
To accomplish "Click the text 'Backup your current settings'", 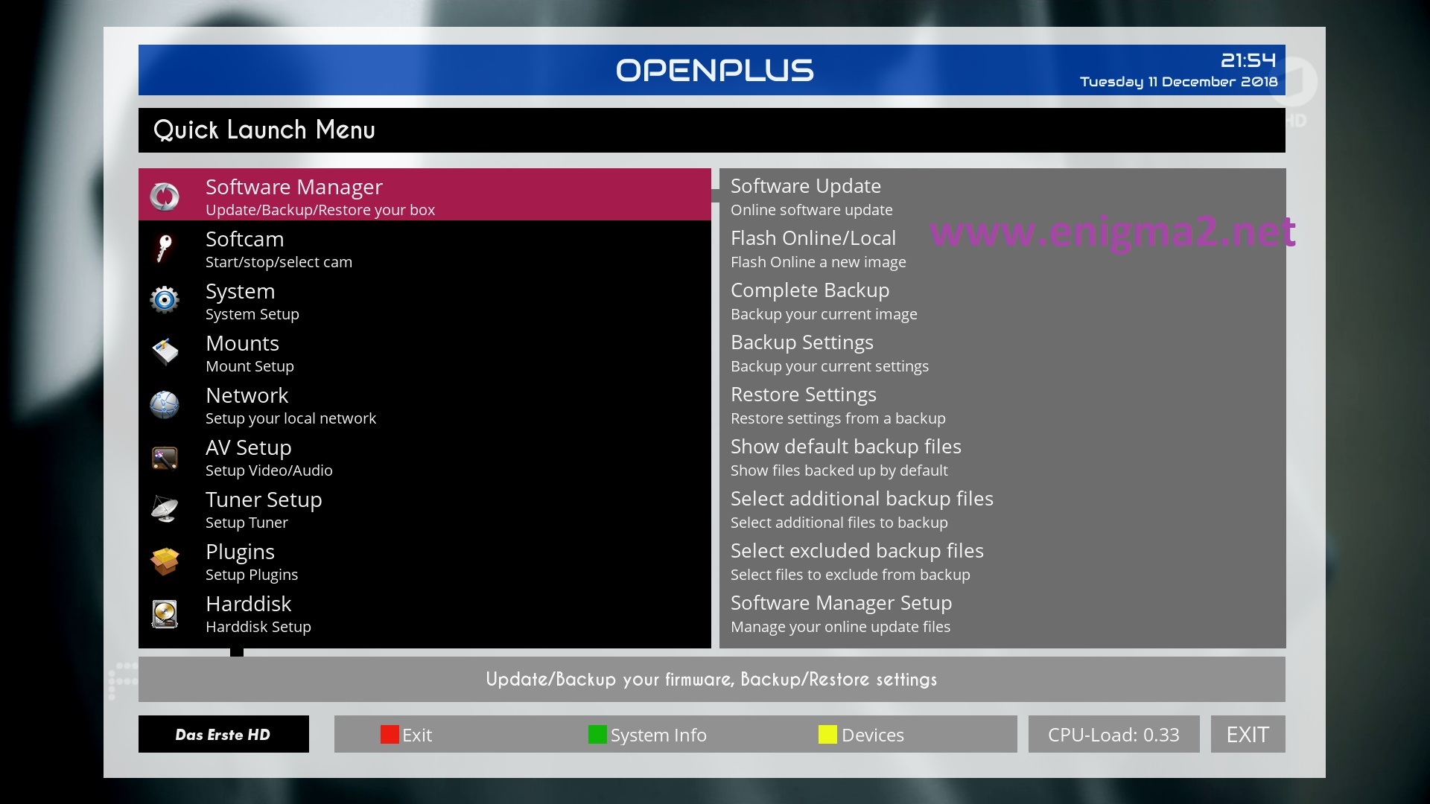I will pyautogui.click(x=830, y=366).
